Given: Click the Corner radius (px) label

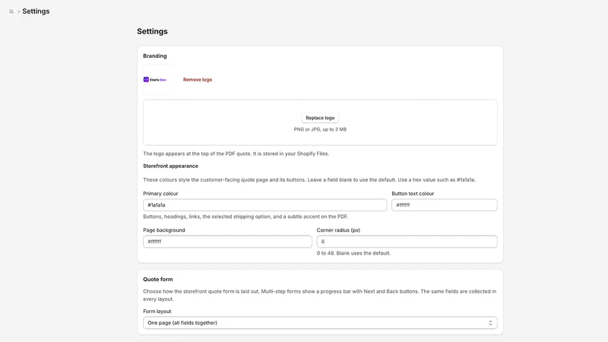Looking at the screenshot, I should click(x=338, y=230).
